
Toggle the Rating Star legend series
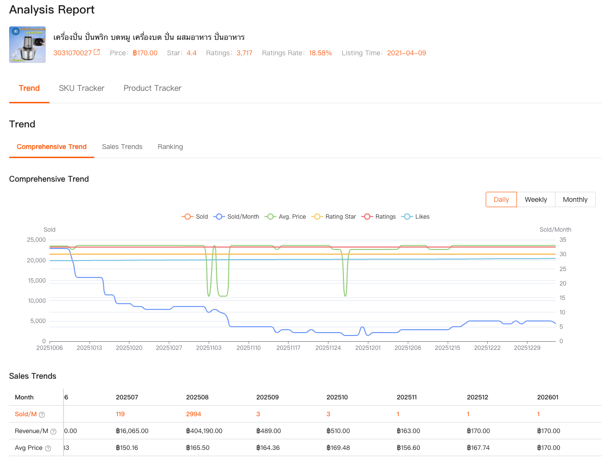click(x=334, y=217)
